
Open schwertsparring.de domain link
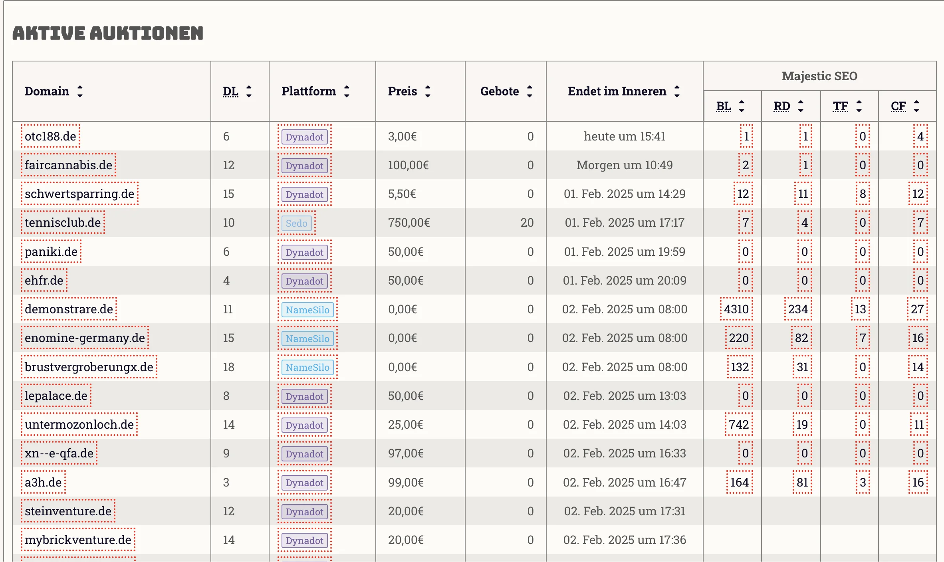[x=79, y=194]
